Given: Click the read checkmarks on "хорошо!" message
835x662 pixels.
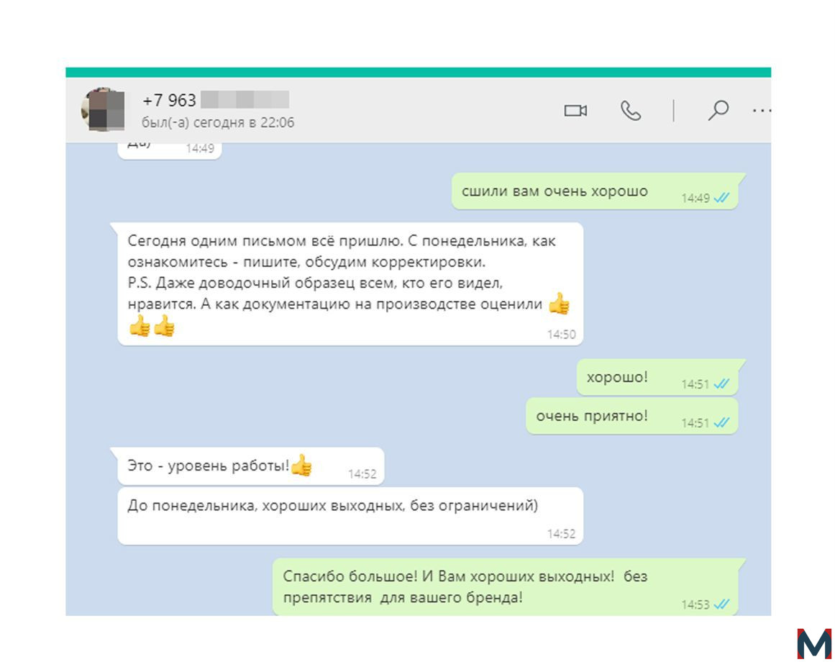Looking at the screenshot, I should [721, 384].
